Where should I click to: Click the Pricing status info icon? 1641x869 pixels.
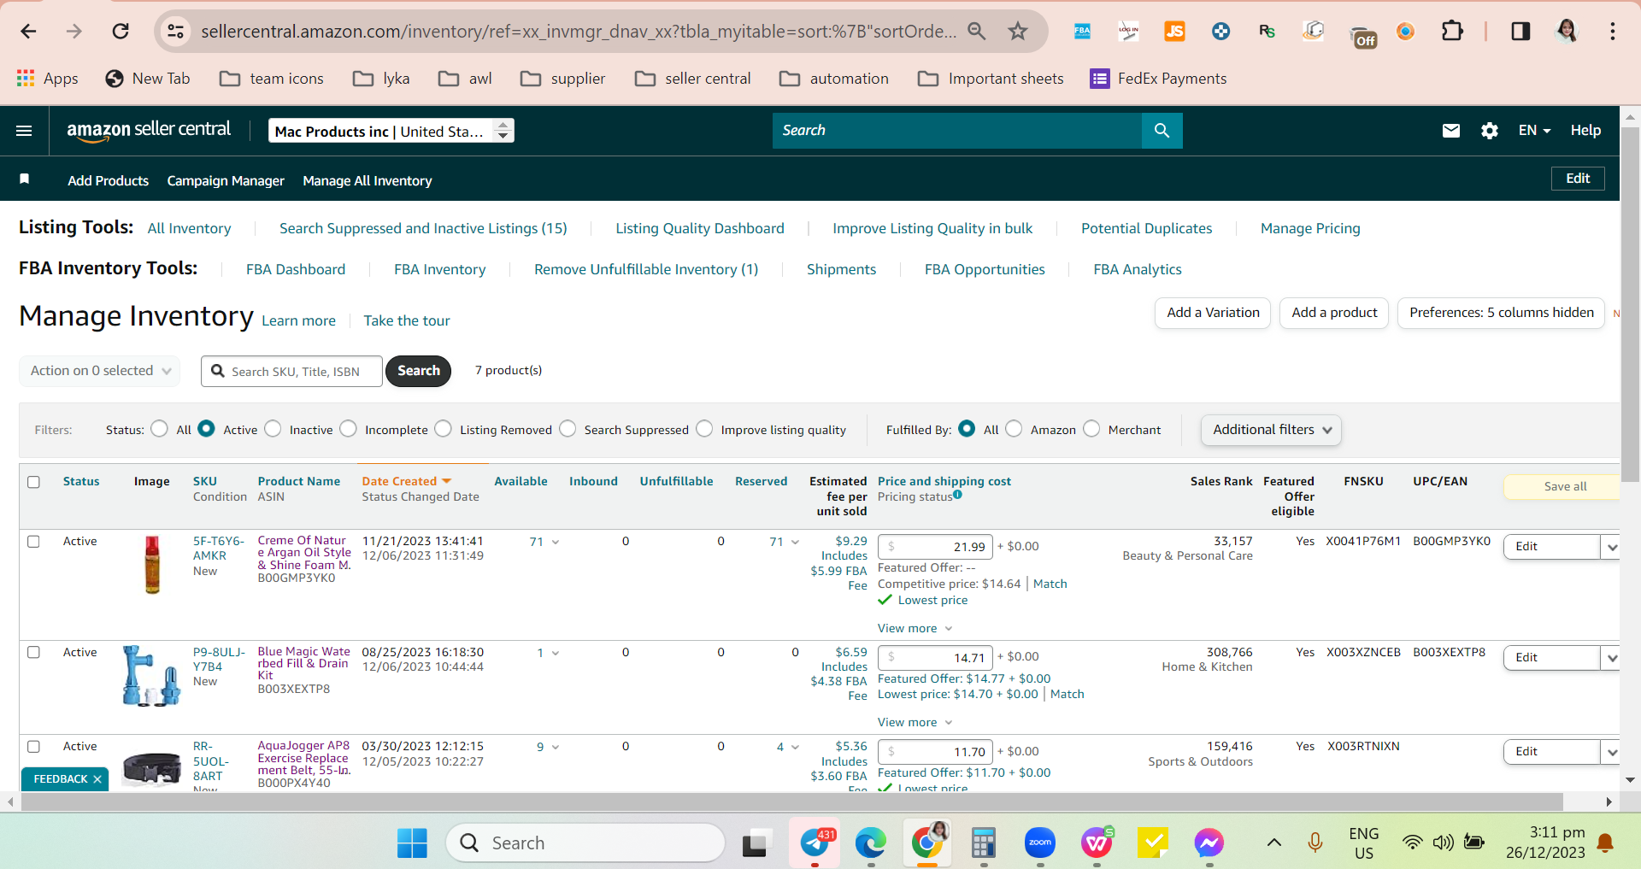[x=957, y=494]
